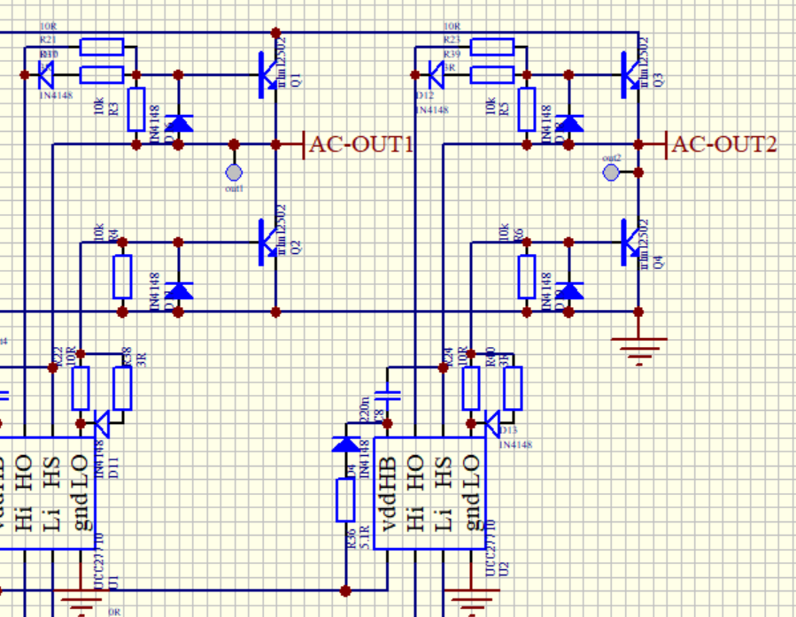Screen dimensions: 796x617
Task: Select transistor Q2 symbol
Action: point(267,242)
